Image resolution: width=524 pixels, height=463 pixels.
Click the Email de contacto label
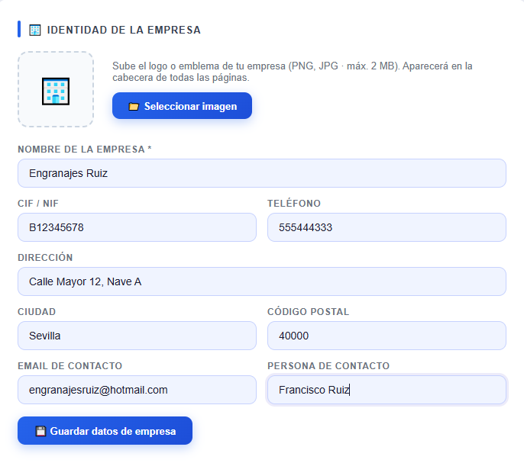tap(70, 365)
